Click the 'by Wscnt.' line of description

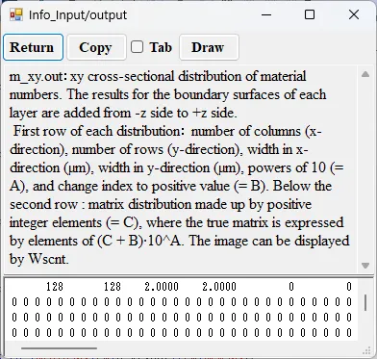39,259
